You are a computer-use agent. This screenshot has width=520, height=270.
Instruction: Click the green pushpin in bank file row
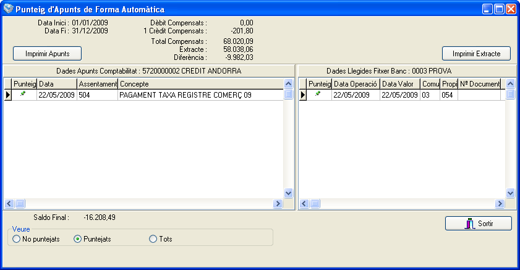tap(318, 94)
